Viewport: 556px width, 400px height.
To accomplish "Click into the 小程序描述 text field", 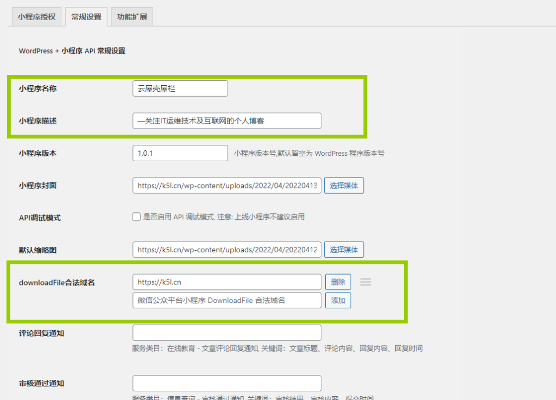I will 226,120.
